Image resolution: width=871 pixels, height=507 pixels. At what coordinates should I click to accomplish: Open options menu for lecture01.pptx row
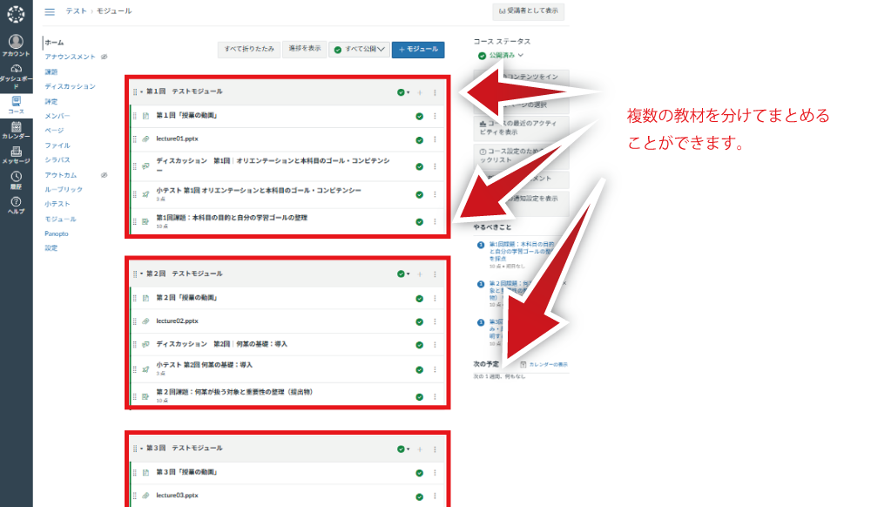pos(435,139)
